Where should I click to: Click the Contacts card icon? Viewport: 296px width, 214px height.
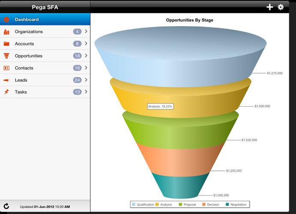pyautogui.click(x=6, y=68)
